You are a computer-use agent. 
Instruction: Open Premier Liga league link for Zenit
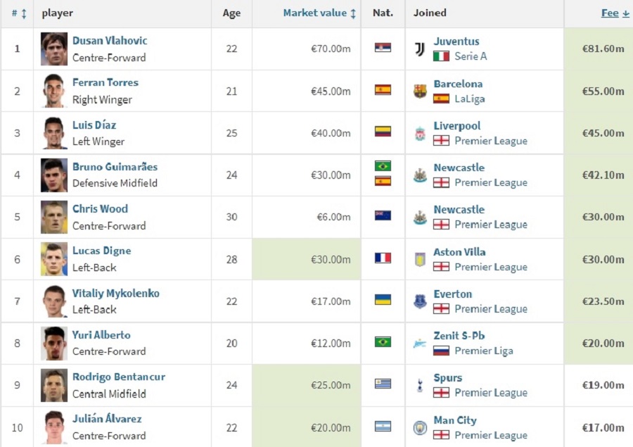[x=484, y=351]
